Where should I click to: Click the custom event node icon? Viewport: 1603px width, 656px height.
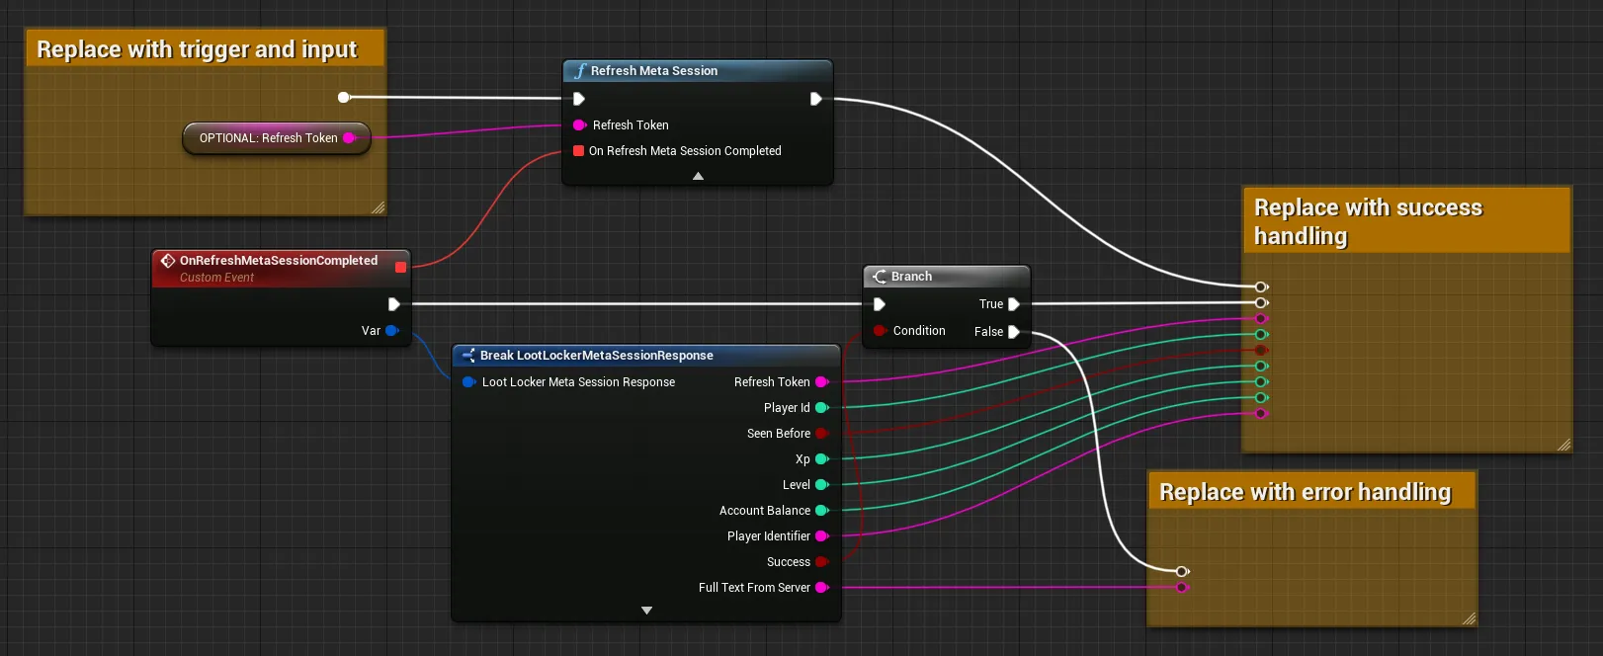(x=168, y=261)
